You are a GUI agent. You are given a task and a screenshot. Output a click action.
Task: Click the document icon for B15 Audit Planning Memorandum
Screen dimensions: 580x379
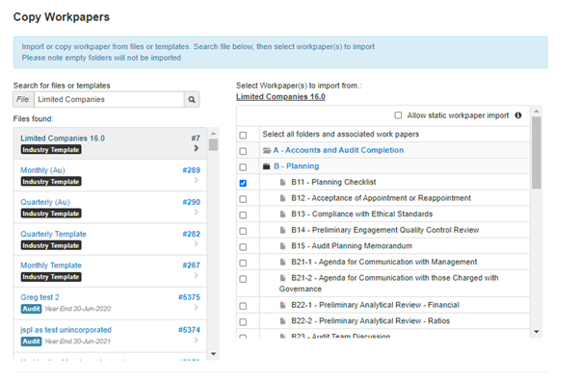[283, 245]
